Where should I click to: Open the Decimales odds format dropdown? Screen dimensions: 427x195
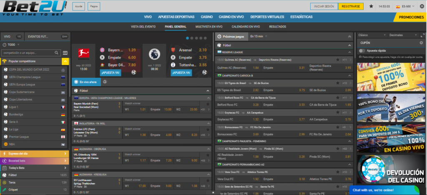(402, 35)
